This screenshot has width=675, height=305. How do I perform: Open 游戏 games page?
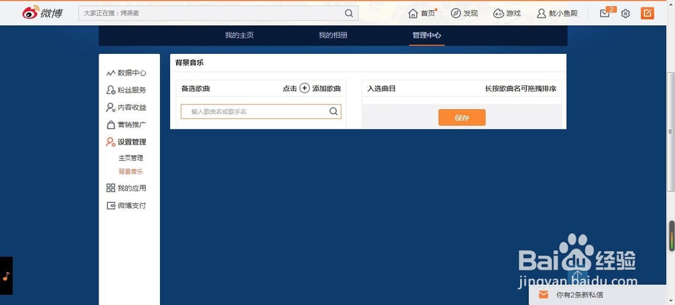[507, 13]
